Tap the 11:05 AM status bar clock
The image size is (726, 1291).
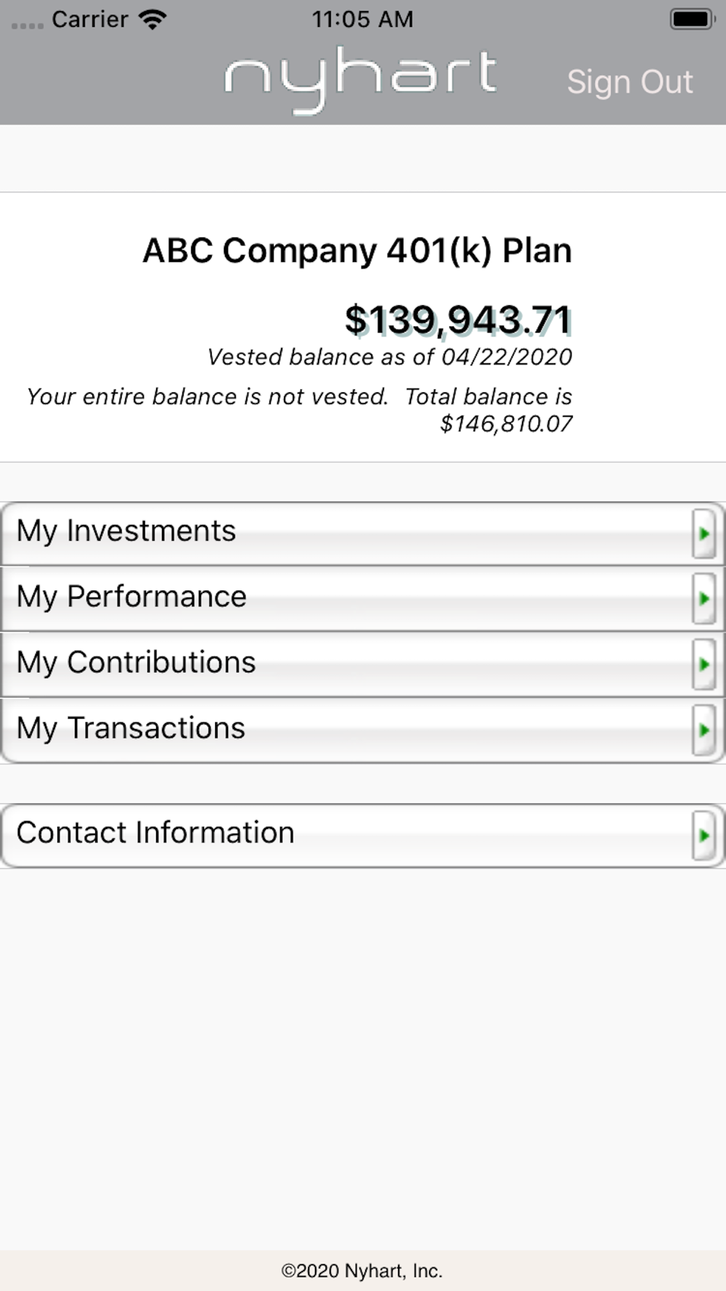click(x=362, y=19)
